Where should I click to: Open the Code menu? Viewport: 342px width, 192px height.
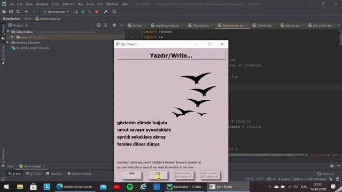coord(55,4)
